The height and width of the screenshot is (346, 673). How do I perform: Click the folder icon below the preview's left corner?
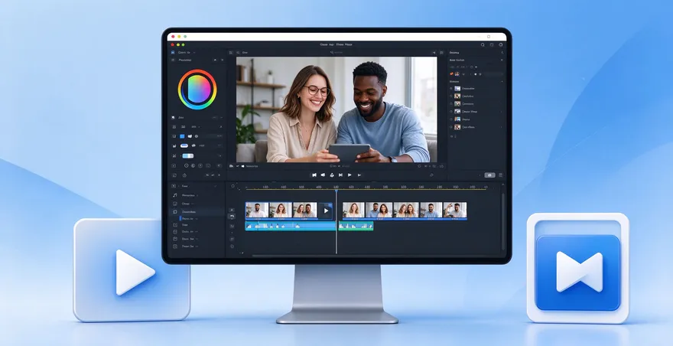[x=231, y=166]
